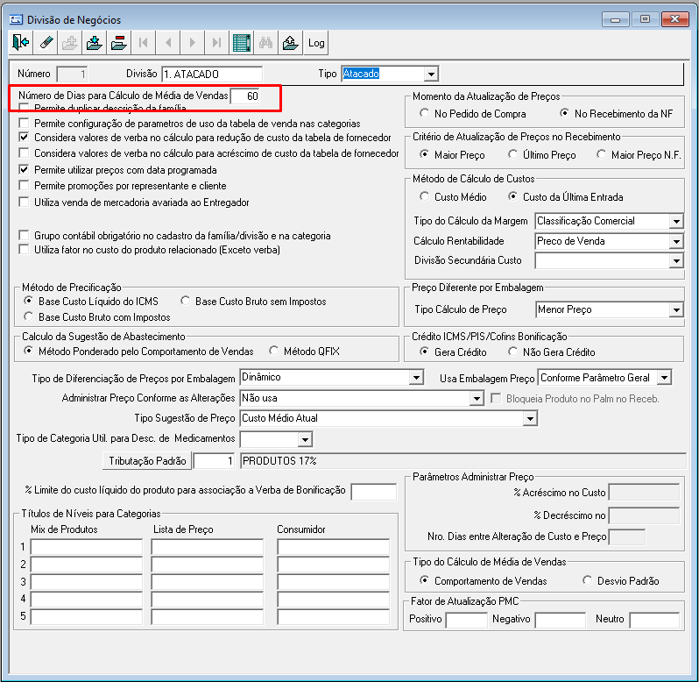Click the delete record folder with minus icon
The height and width of the screenshot is (682, 699).
(x=119, y=43)
